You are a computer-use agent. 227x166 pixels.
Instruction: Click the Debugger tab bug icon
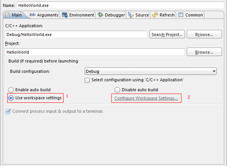(x=100, y=15)
